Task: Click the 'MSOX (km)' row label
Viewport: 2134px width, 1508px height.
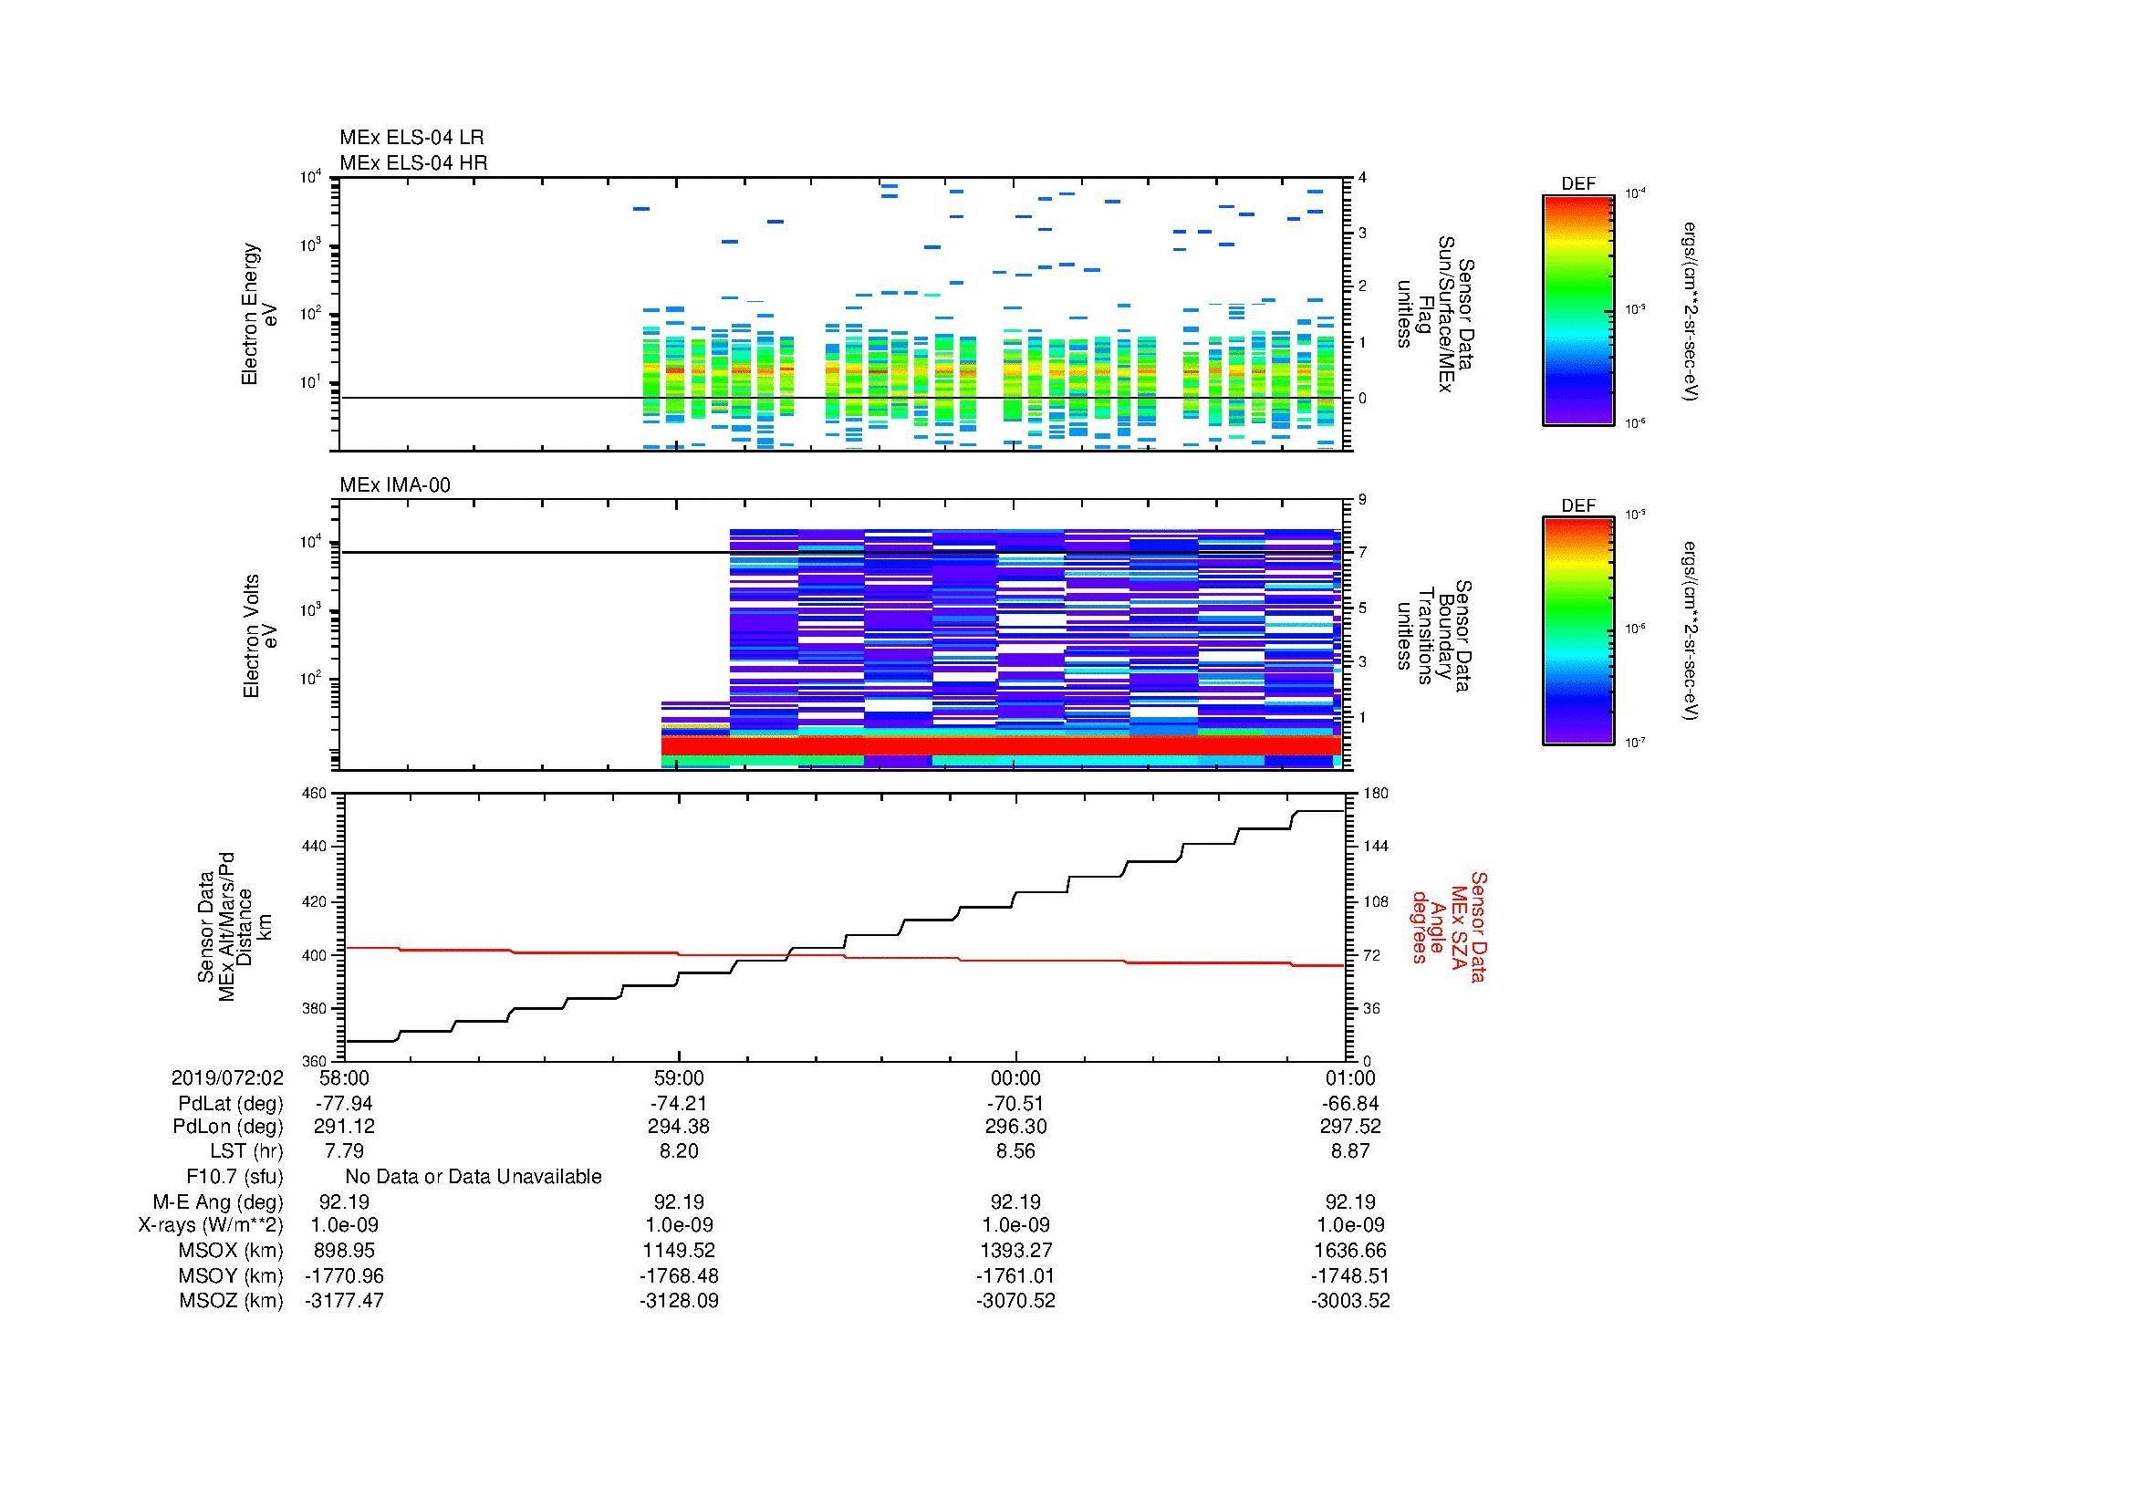Action: point(232,1251)
